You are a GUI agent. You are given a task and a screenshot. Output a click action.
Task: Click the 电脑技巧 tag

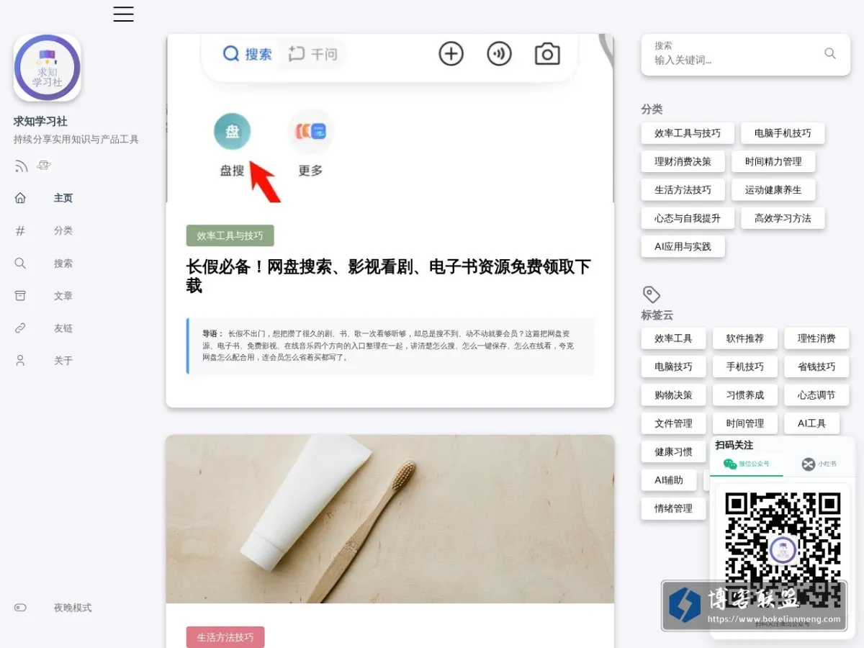coord(673,366)
